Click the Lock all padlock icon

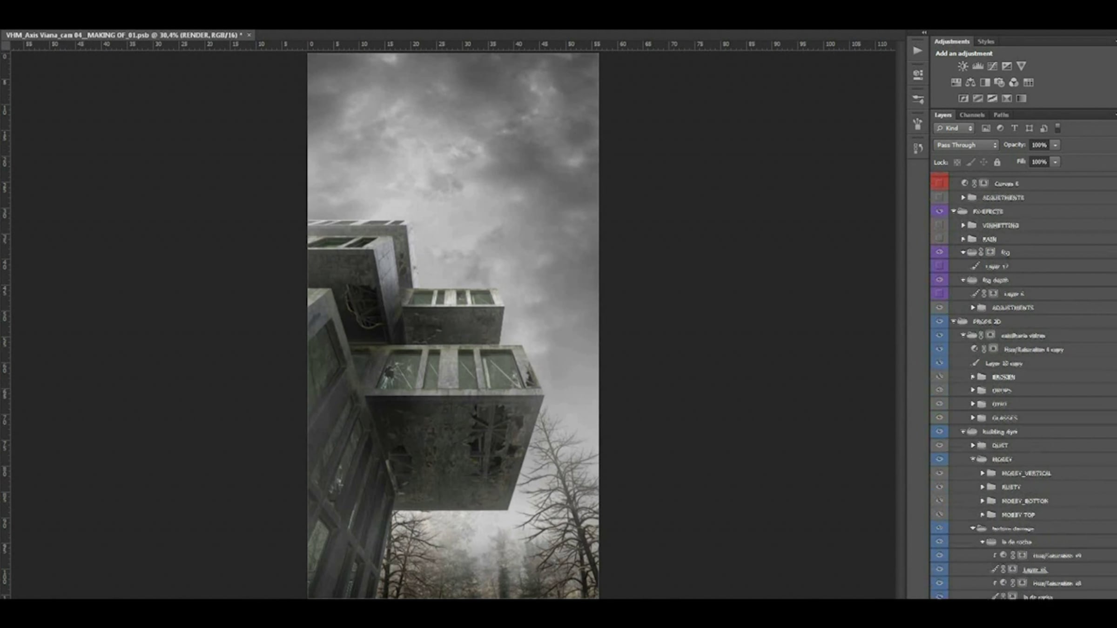(x=997, y=162)
